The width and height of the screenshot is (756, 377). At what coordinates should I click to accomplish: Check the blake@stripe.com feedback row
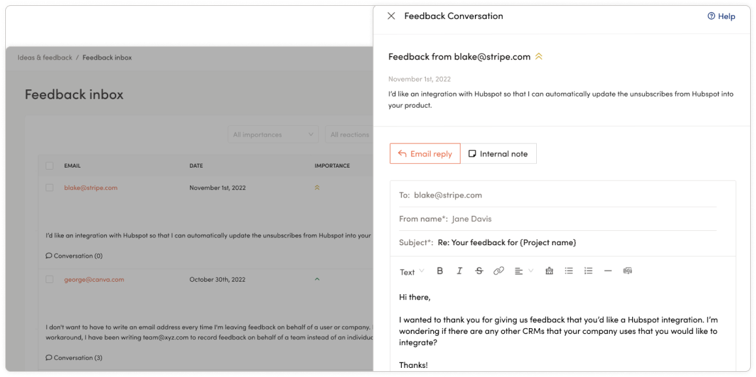[49, 188]
